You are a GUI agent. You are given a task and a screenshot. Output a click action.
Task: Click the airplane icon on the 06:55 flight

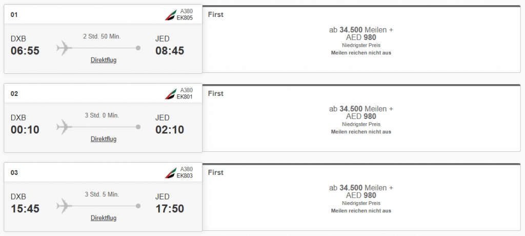(x=65, y=48)
